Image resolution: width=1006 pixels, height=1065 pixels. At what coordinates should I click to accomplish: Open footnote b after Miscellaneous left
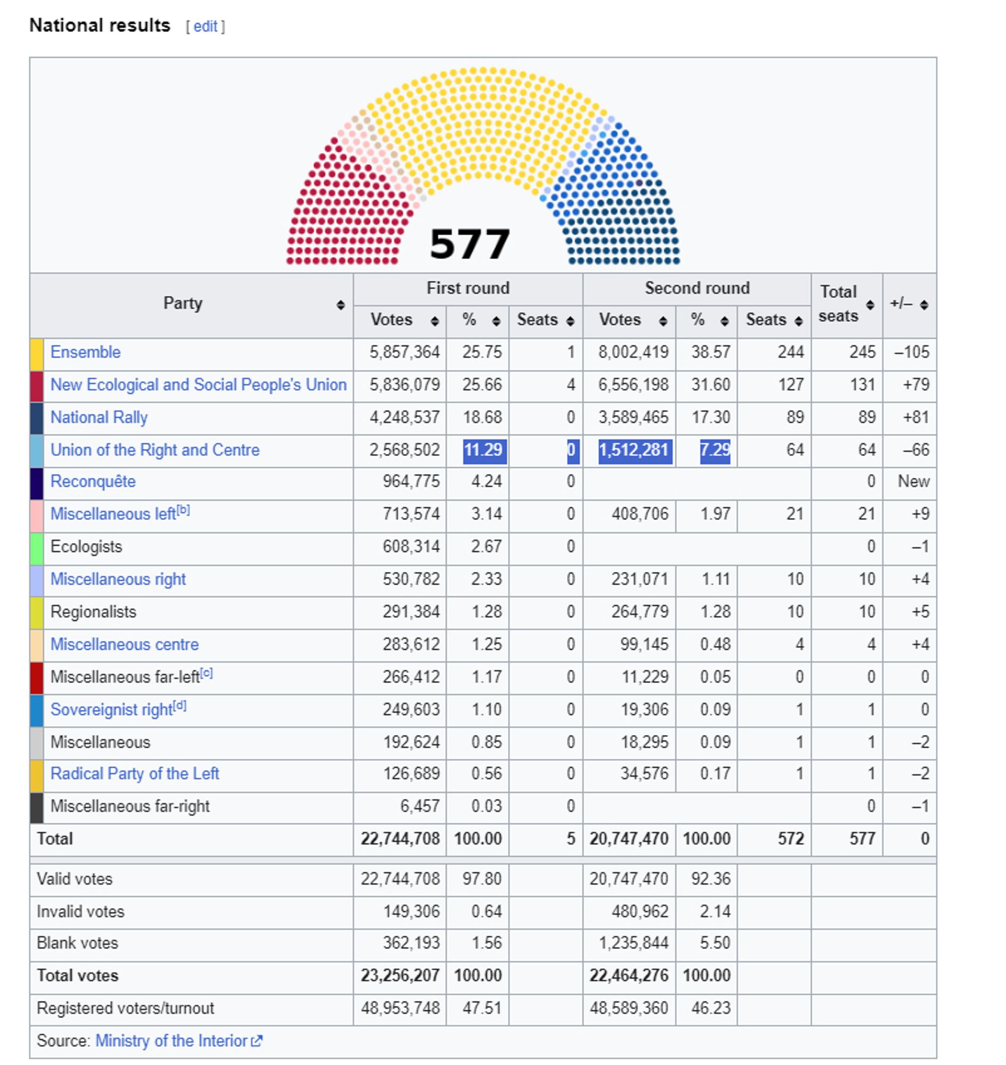coord(183,510)
